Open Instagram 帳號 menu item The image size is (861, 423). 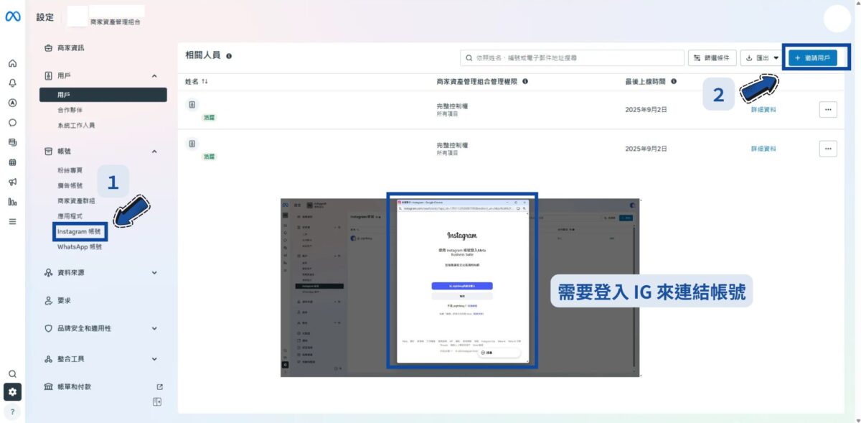tap(80, 231)
